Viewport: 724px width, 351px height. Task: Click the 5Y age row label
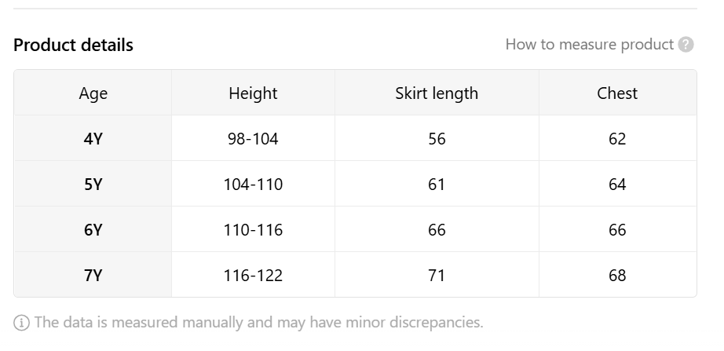93,185
